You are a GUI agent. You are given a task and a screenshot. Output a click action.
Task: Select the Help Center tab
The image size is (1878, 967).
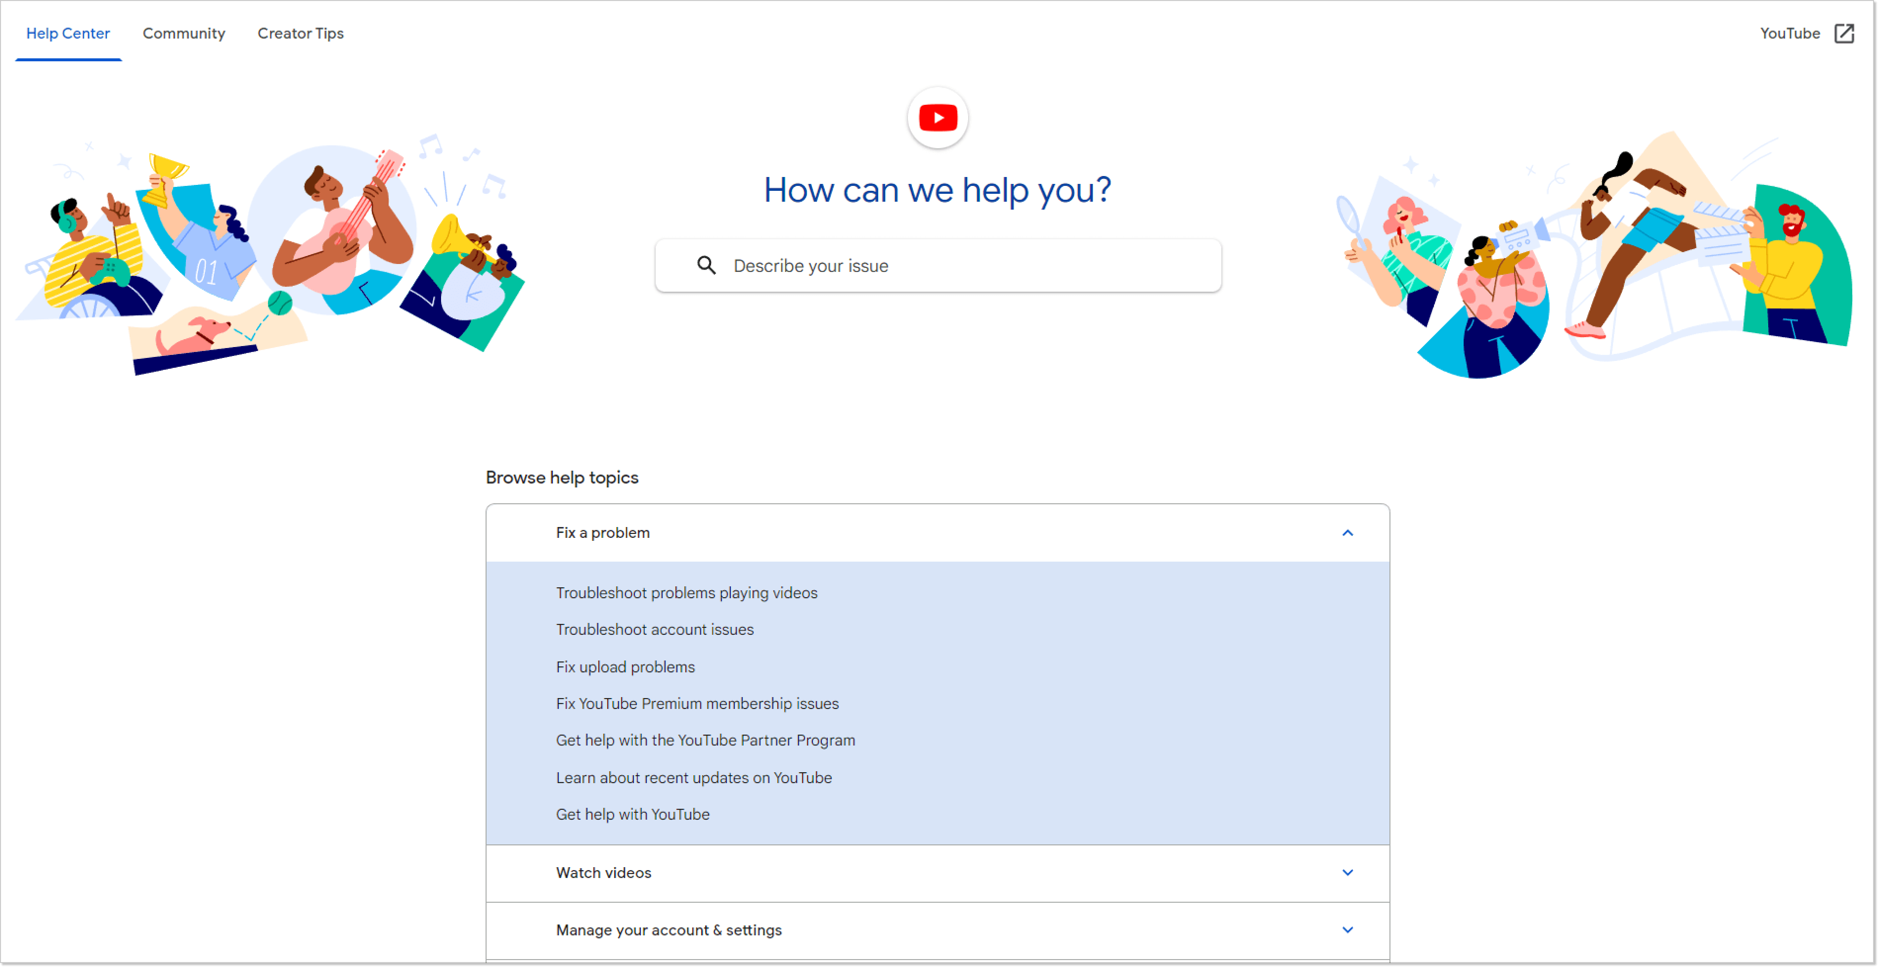68,34
